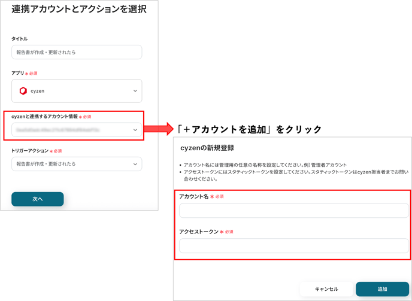
Task: Click the note about スタティックトークン
Action: click(296, 175)
